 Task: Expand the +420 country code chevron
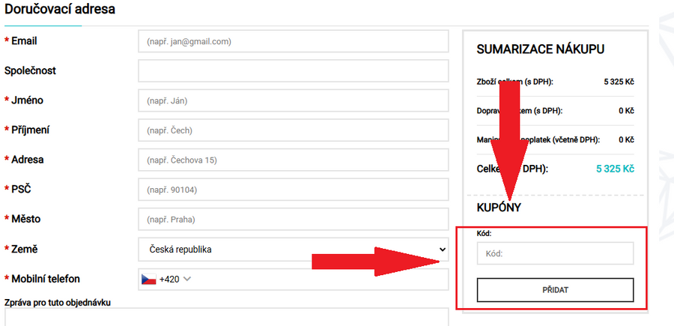coord(187,279)
